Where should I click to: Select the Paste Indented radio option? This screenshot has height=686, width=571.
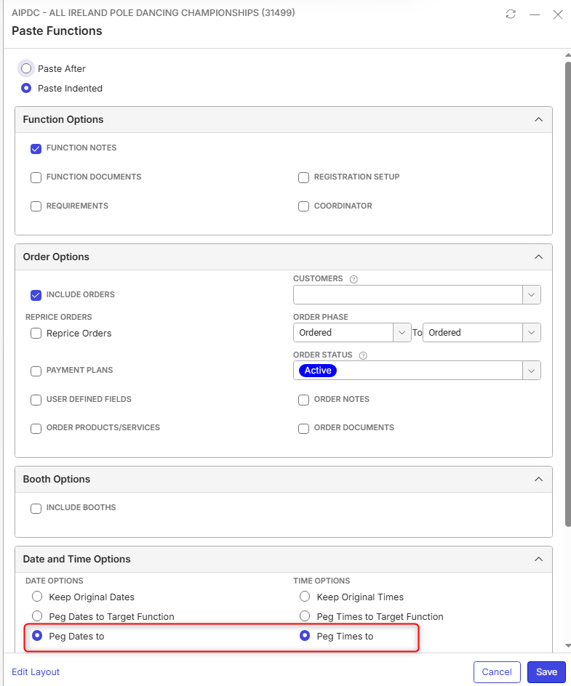(26, 89)
